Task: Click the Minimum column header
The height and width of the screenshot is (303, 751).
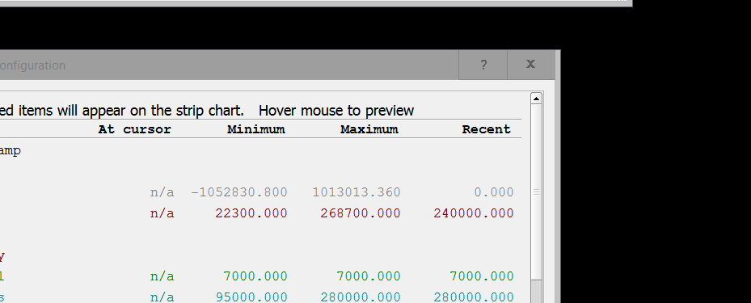Action: [256, 129]
